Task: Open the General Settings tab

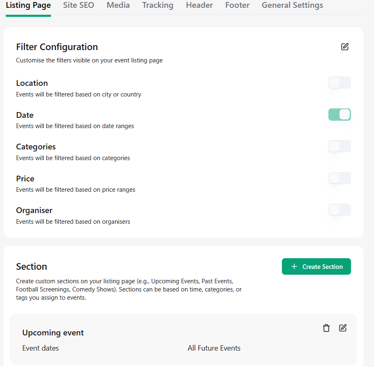Action: [x=293, y=5]
